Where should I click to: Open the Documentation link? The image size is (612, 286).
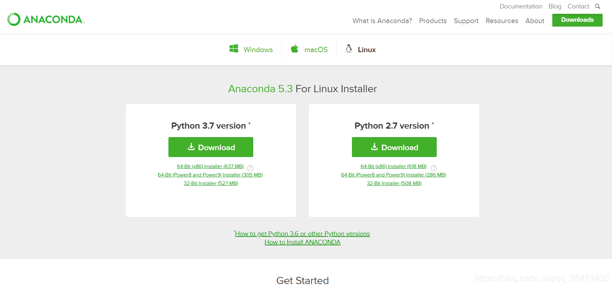(x=521, y=7)
